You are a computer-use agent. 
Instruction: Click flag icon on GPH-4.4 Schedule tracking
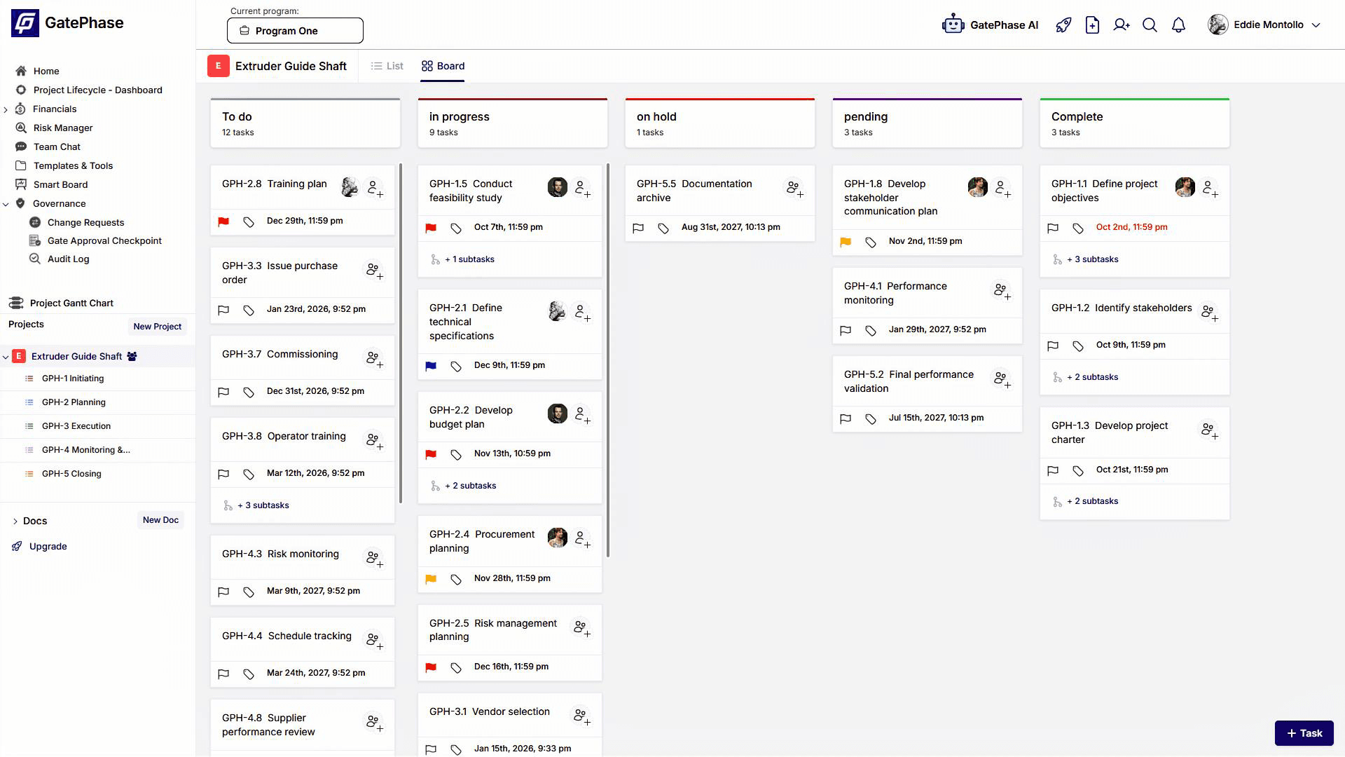coord(223,674)
